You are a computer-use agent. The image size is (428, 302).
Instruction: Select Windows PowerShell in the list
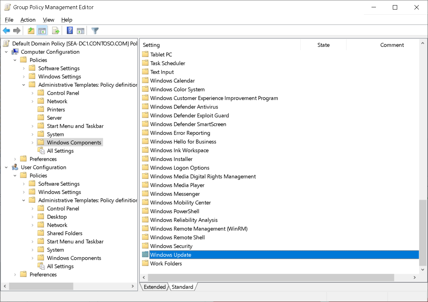[175, 211]
